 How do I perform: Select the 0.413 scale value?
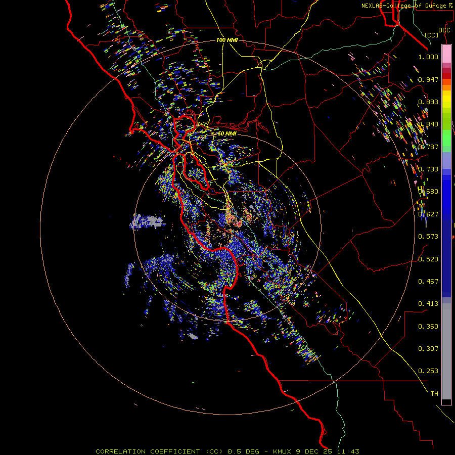tap(428, 304)
